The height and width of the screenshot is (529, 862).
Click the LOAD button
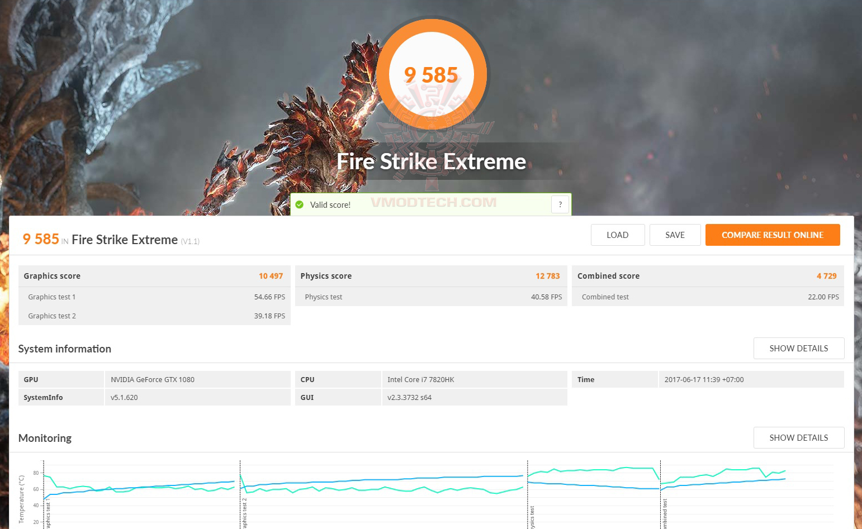coord(618,235)
